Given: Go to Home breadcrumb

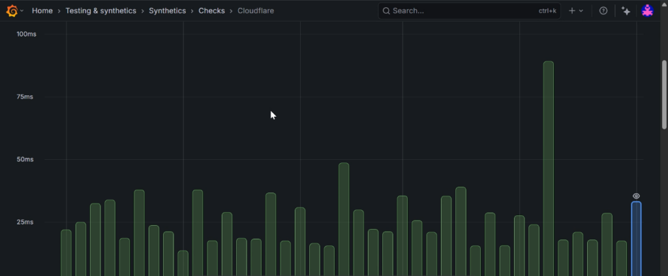Looking at the screenshot, I should pos(42,11).
